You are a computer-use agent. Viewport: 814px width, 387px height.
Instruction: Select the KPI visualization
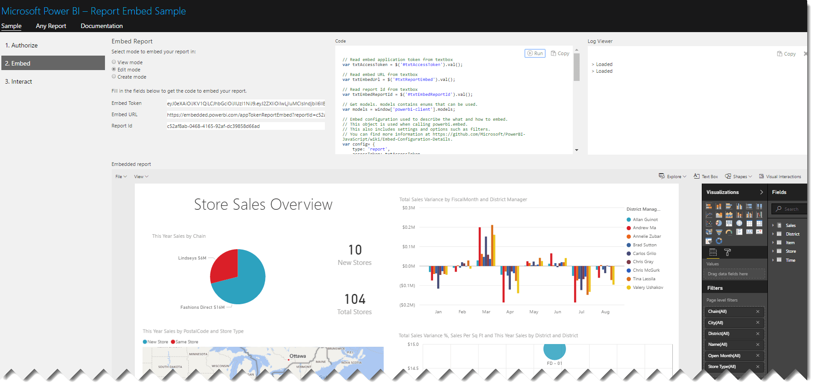[x=759, y=231]
